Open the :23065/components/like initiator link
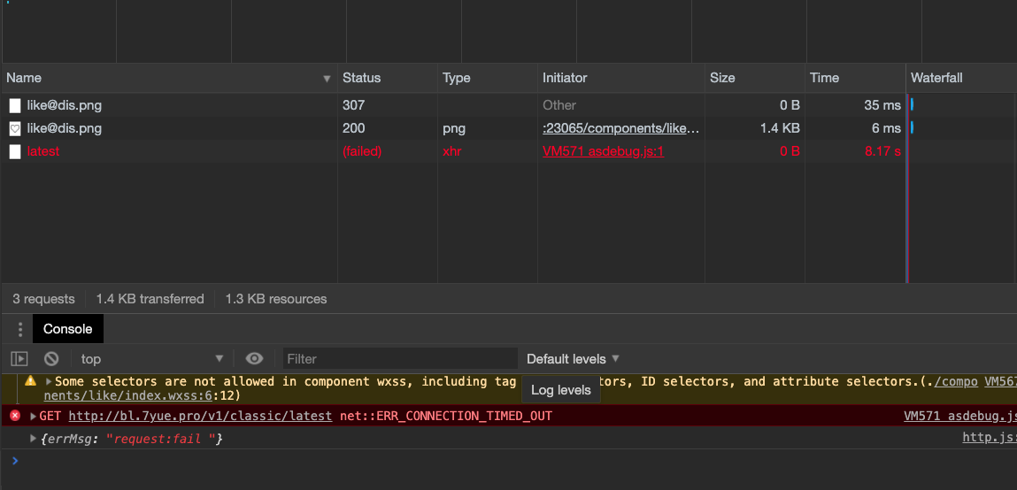Viewport: 1017px width, 490px height. [x=620, y=128]
